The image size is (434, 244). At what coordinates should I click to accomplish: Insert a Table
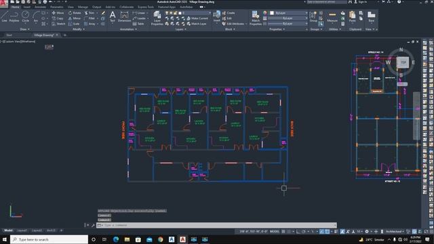138,24
